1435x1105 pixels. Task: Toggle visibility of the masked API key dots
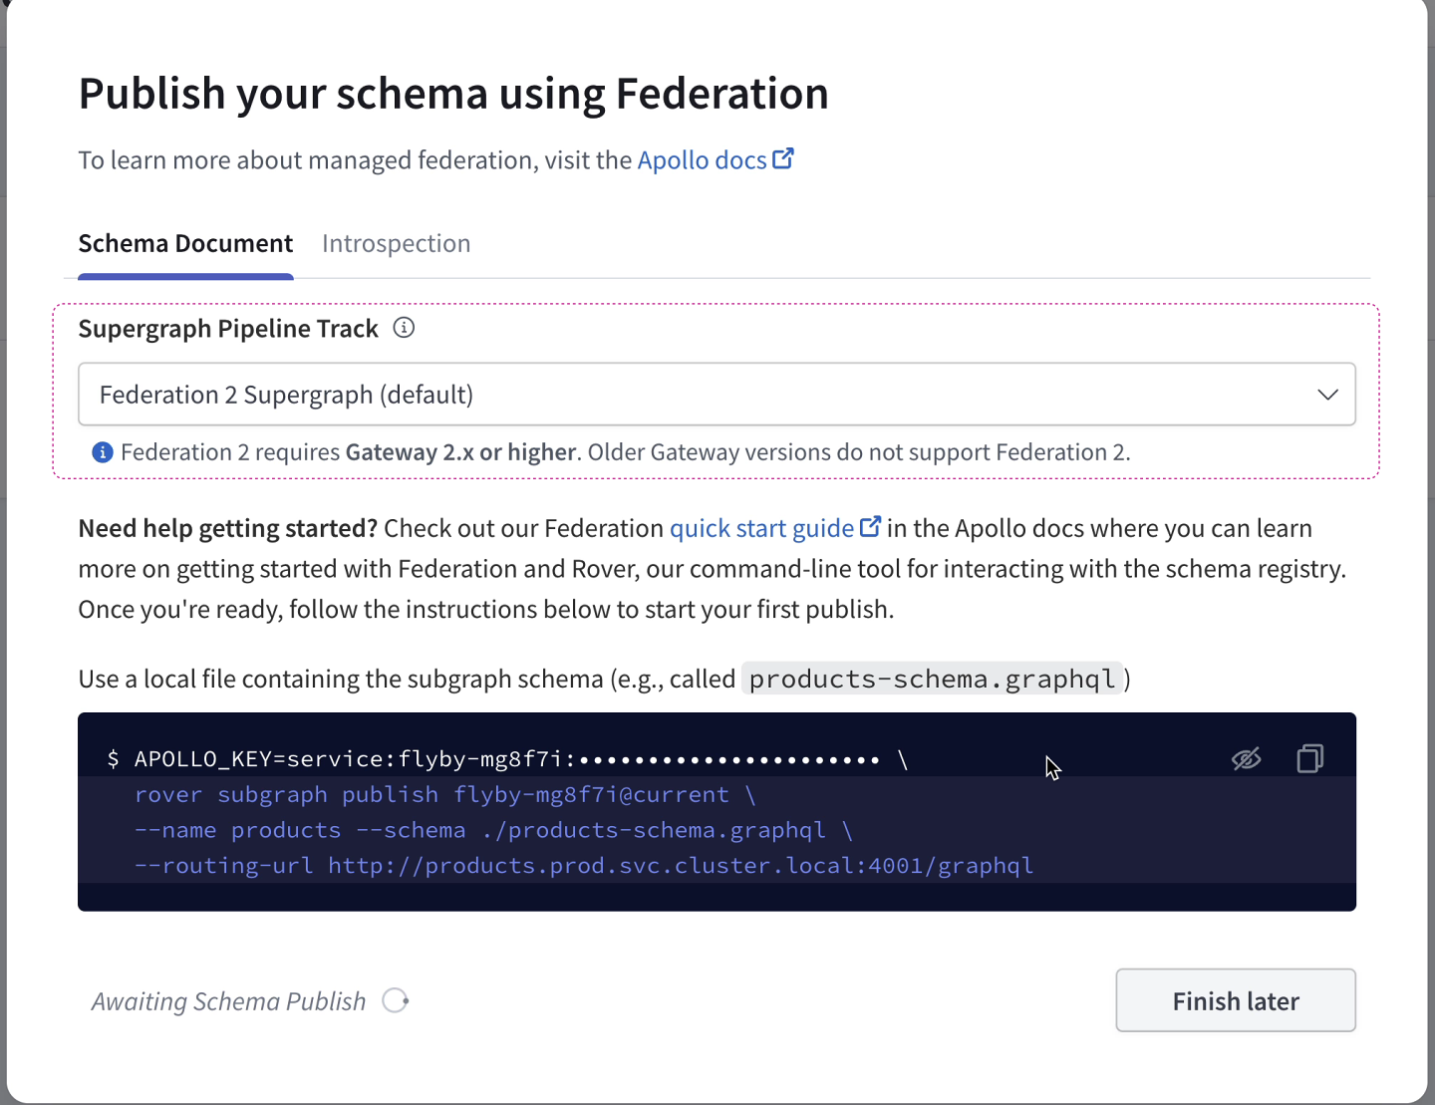pyautogui.click(x=1247, y=758)
